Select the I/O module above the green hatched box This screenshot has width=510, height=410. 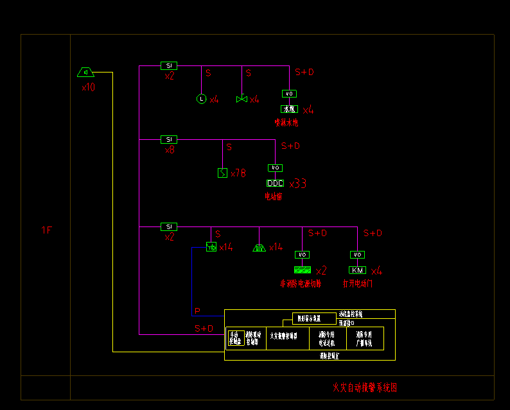pyautogui.click(x=302, y=254)
